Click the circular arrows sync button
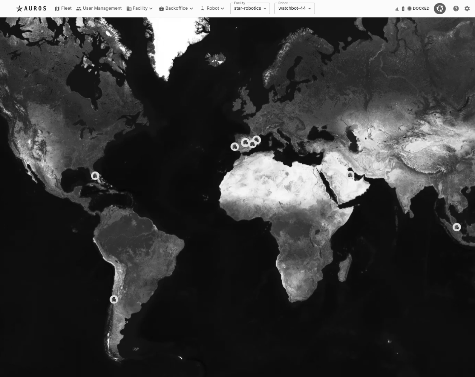Screen dimensions: 475x377 tap(440, 8)
